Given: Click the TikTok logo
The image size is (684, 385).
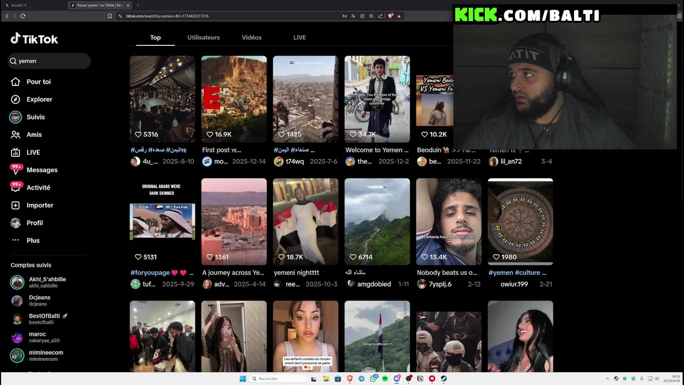Looking at the screenshot, I should coord(34,39).
